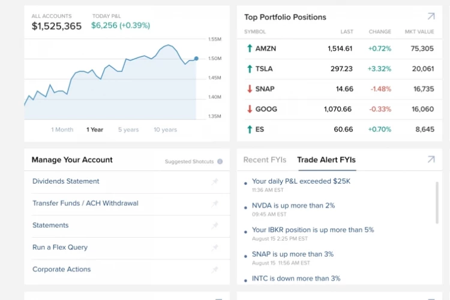
Task: Open Transfer Funds / ACH Withdrawal link
Action: coord(85,203)
